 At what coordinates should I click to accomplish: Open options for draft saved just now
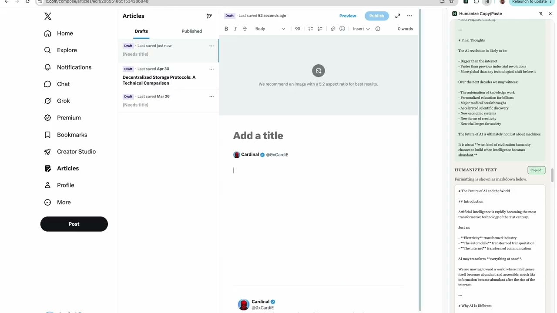(x=211, y=46)
